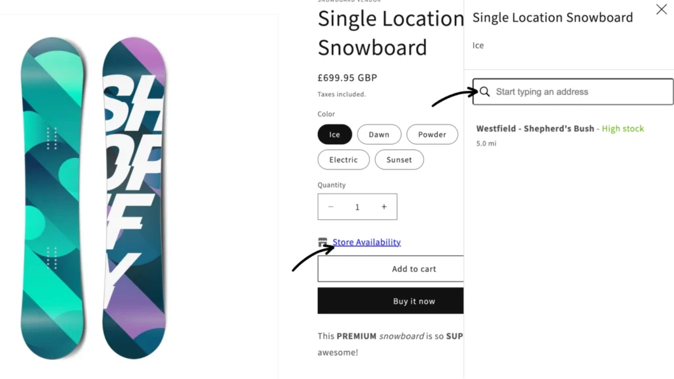Screen dimensions: 674x379
Task: Increase quantity with the plus button
Action: [x=384, y=207]
